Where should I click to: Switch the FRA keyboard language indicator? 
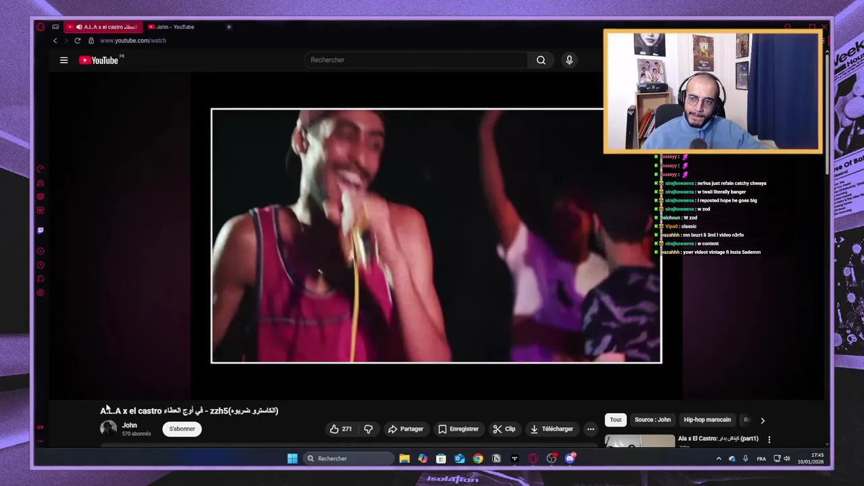761,459
